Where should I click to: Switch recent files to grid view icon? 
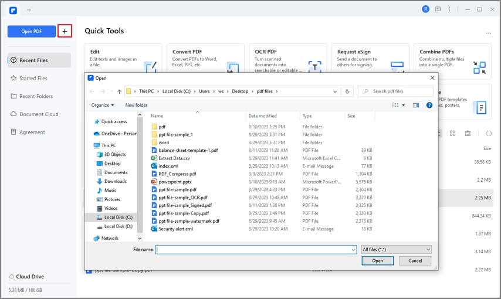(x=452, y=134)
